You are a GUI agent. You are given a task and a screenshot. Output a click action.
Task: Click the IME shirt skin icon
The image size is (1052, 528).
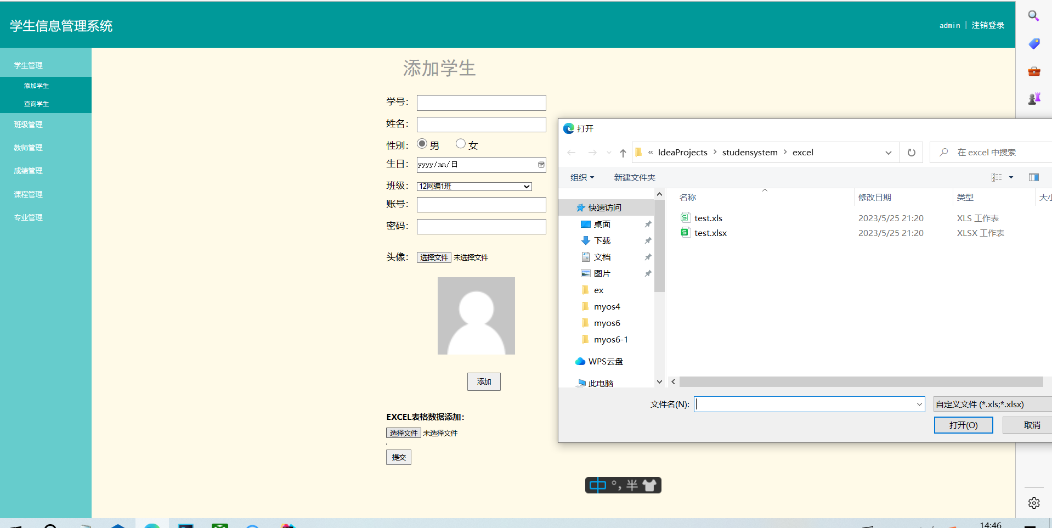(x=649, y=485)
